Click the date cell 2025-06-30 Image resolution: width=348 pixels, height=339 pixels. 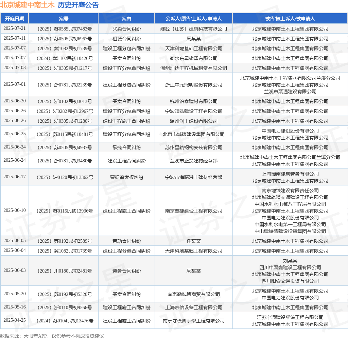(15, 101)
